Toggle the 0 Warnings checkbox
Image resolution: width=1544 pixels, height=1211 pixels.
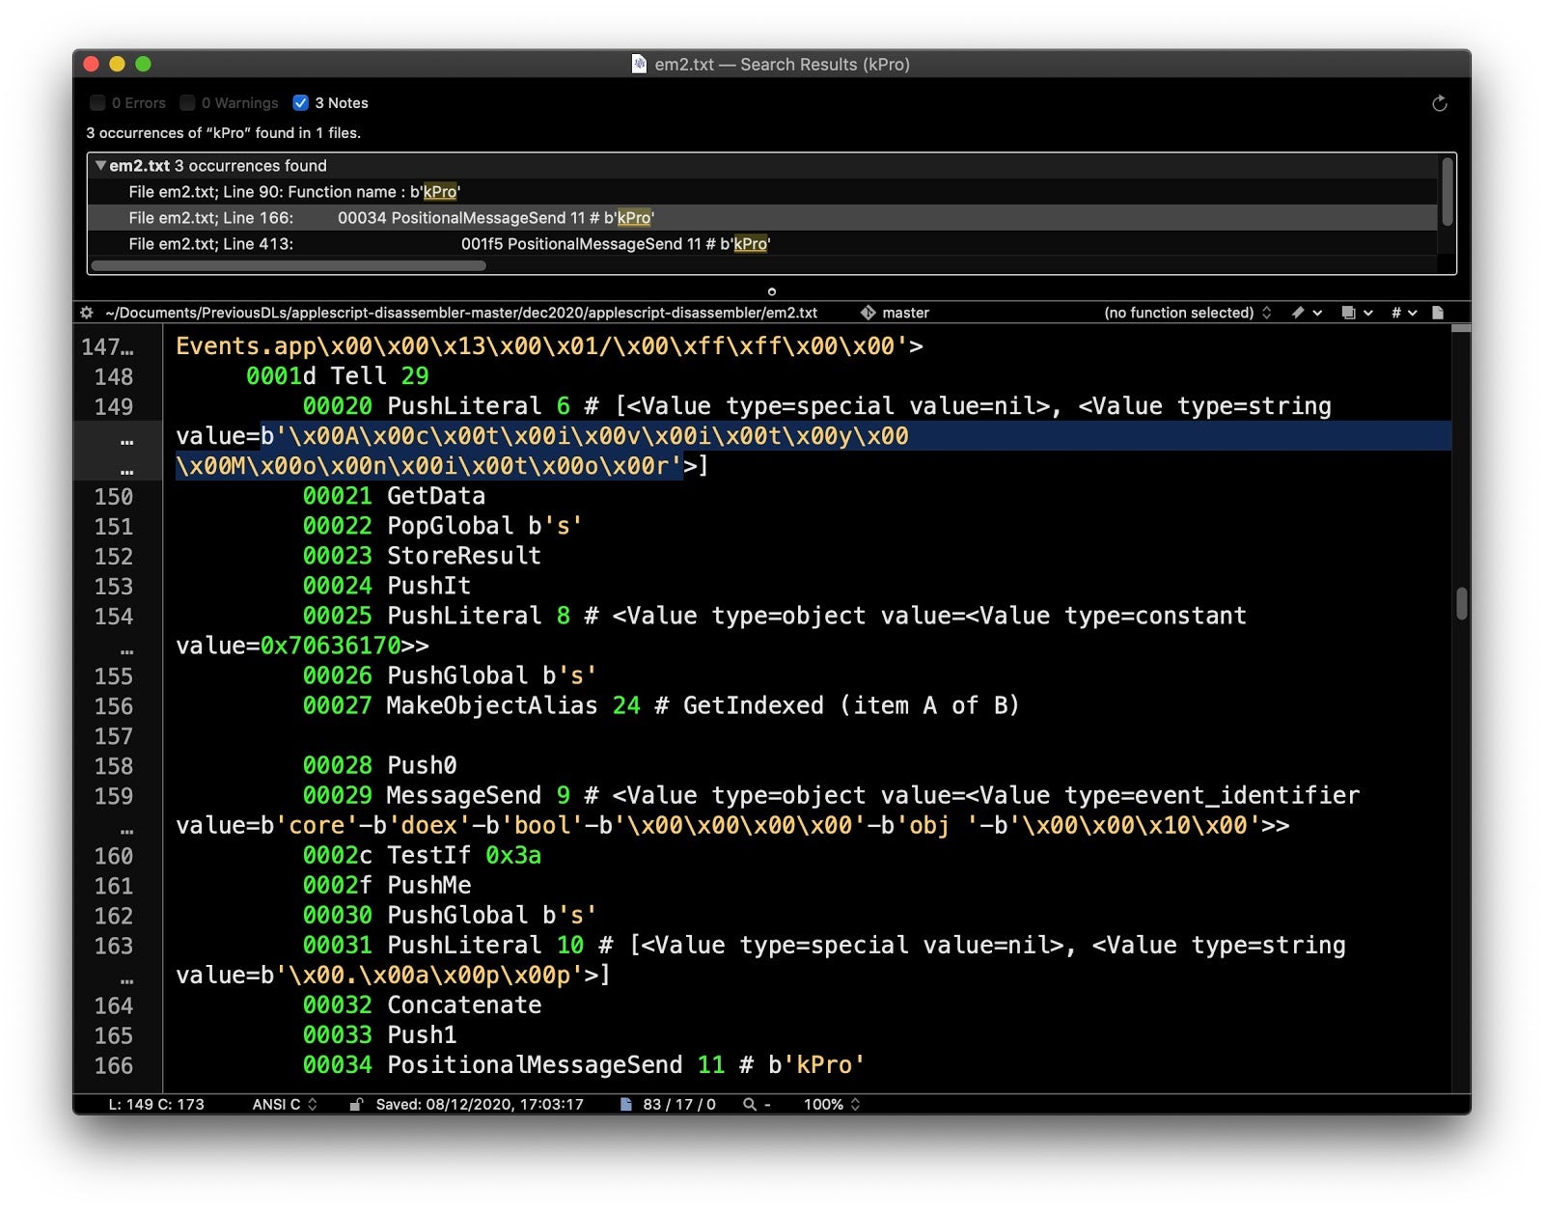pyautogui.click(x=188, y=103)
